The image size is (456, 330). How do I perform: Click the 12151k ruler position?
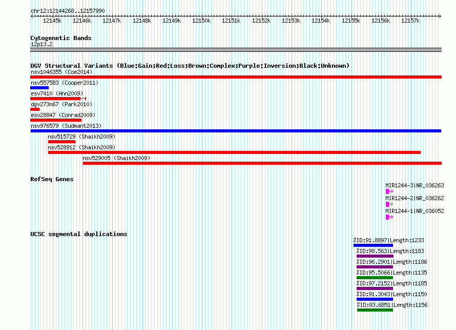(x=231, y=21)
